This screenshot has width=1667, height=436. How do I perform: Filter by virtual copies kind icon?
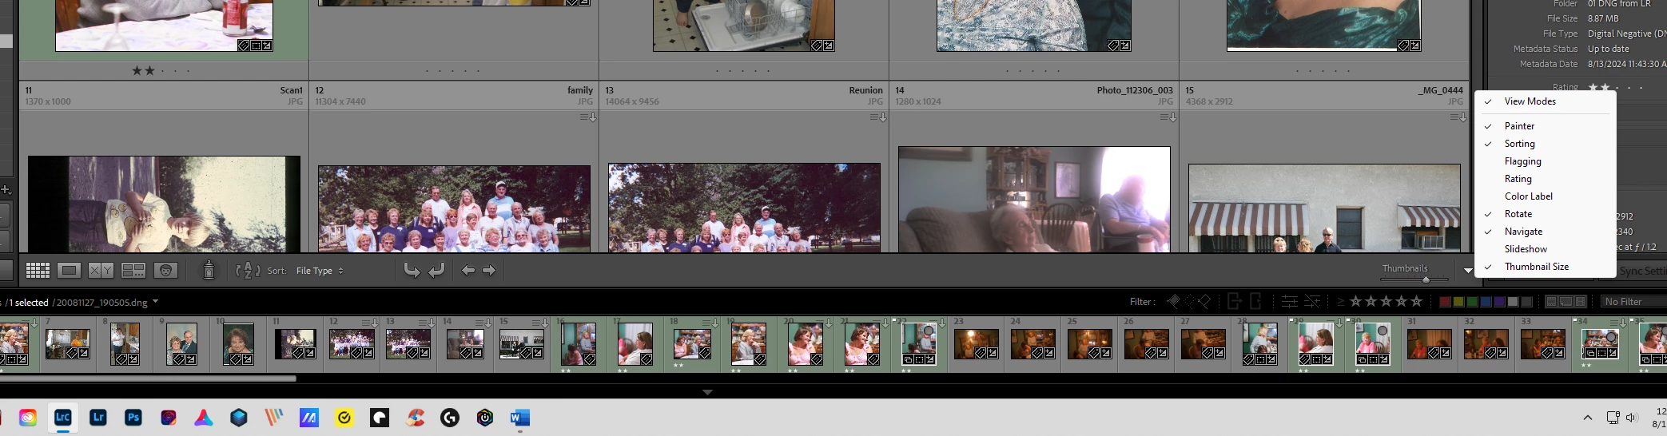click(1566, 302)
